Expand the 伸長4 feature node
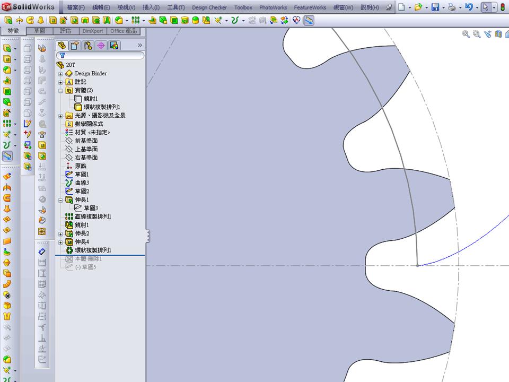Image resolution: width=509 pixels, height=382 pixels. point(60,242)
